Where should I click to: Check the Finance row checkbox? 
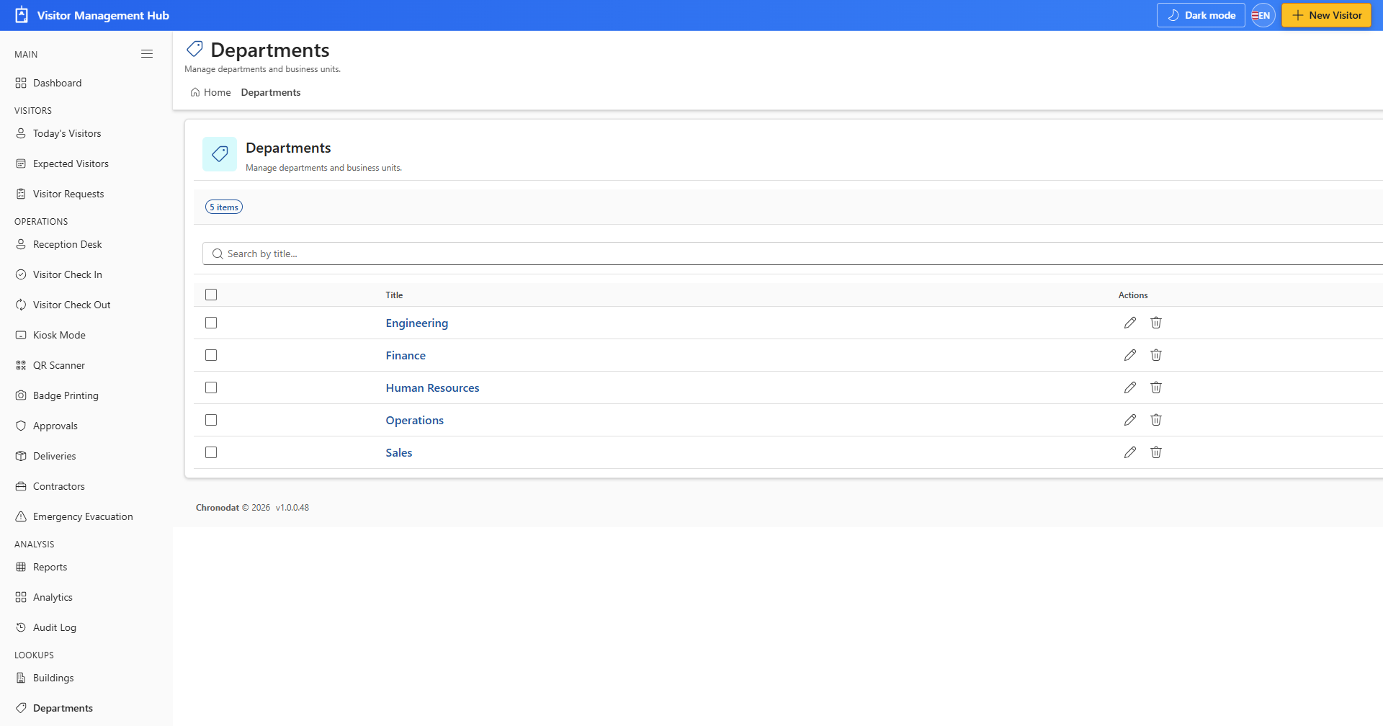click(211, 355)
